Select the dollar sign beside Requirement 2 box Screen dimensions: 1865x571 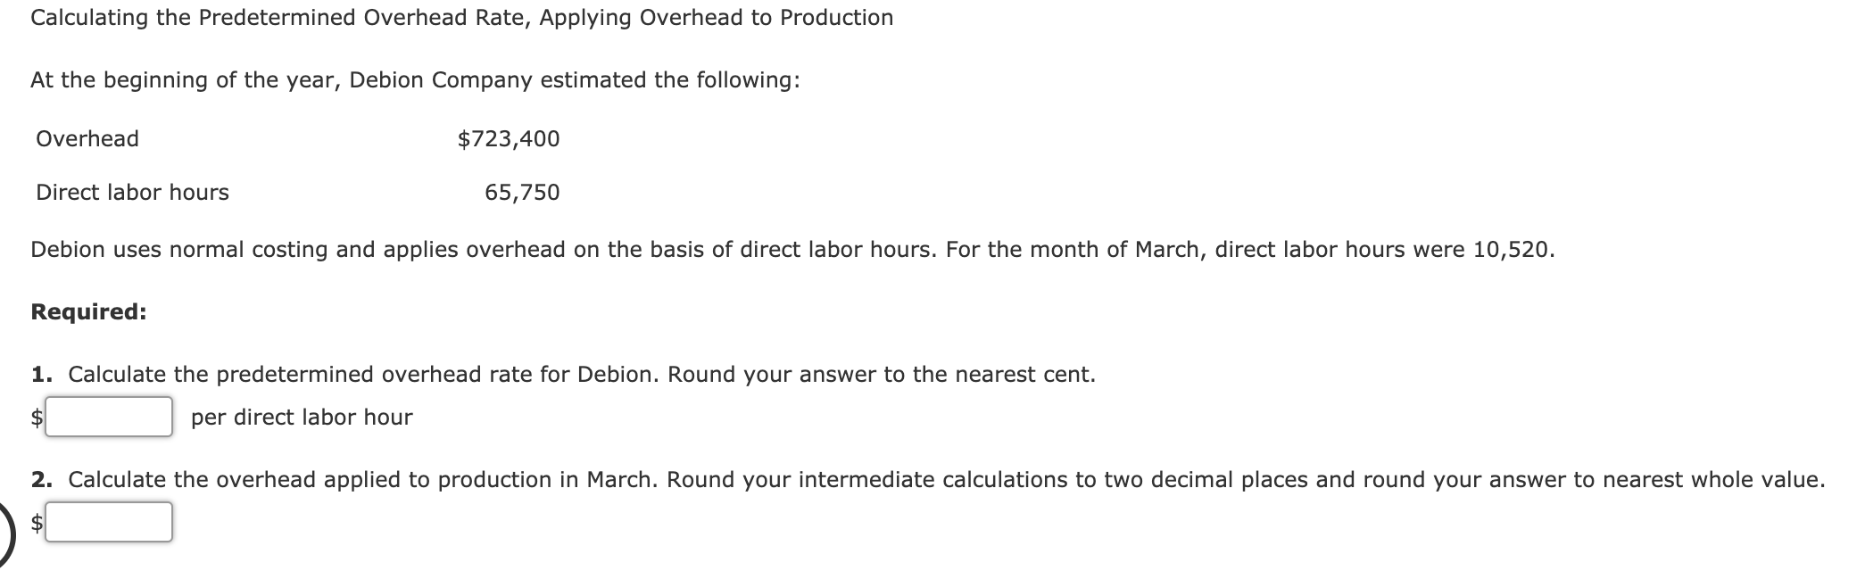[x=36, y=522]
